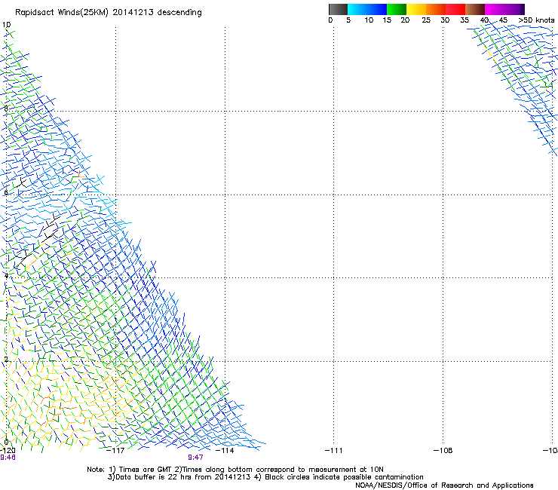This screenshot has width=558, height=490.
Task: Click the '-111' longitude axis label
Action: click(x=333, y=451)
